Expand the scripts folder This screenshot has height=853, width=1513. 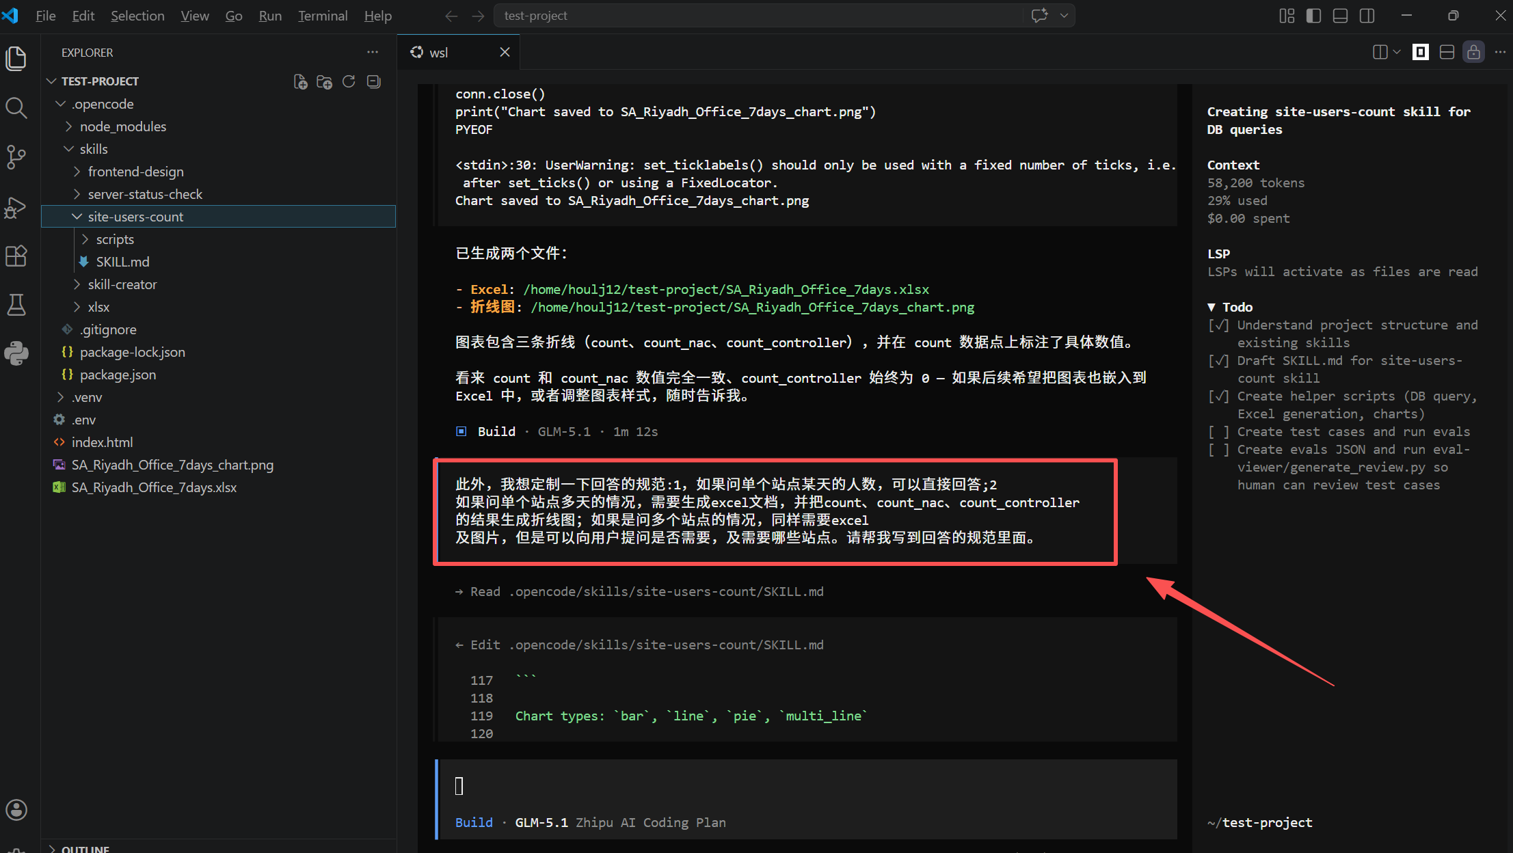[x=85, y=239]
